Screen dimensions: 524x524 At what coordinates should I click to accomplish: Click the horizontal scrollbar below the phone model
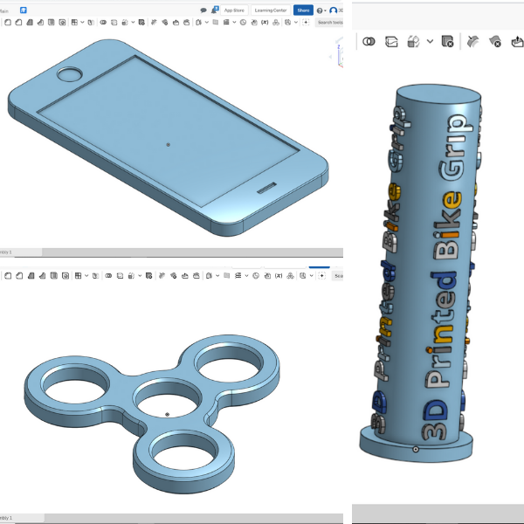click(192, 252)
